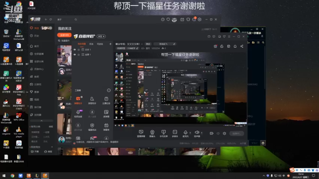This screenshot has width=319, height=179.
Task: Toggle visibility eye for 全屏1 source
Action: pyautogui.click(x=75, y=54)
